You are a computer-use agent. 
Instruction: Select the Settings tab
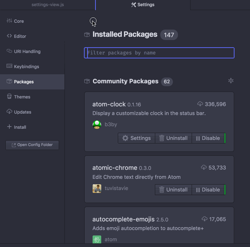(143, 5)
